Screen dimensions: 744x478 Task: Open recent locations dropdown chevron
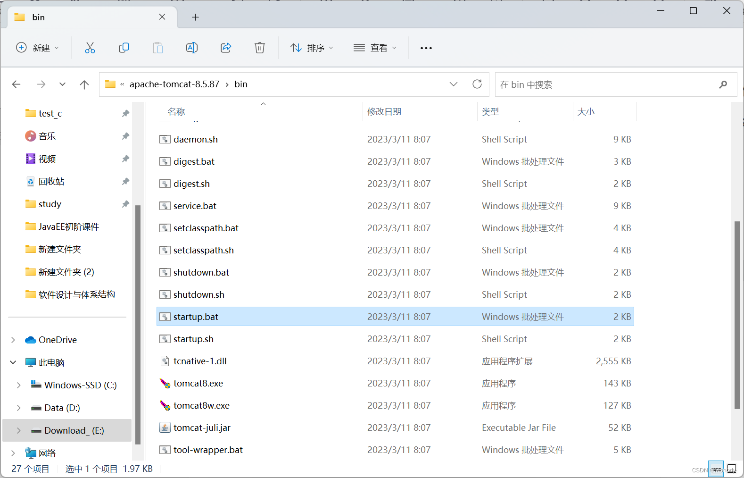point(62,84)
